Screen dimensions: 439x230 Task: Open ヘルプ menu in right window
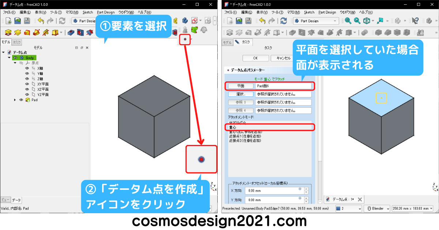[366, 12]
